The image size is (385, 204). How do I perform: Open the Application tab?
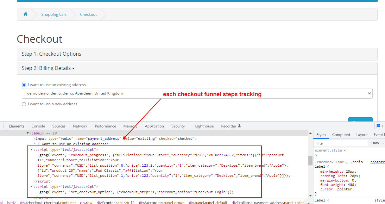pyautogui.click(x=155, y=126)
